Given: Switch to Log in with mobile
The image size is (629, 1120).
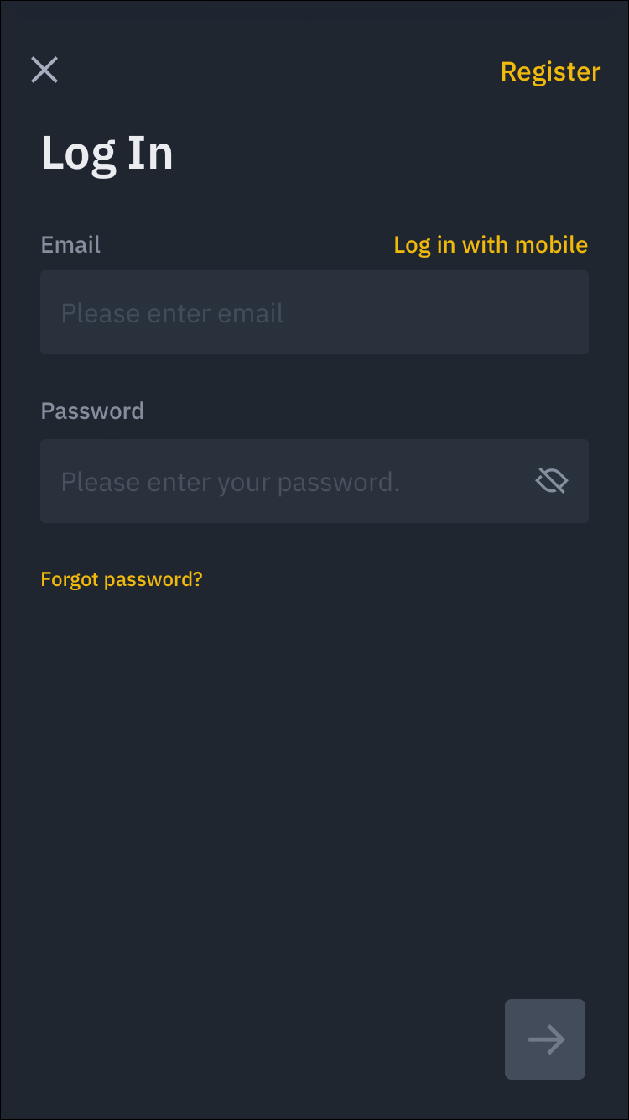Looking at the screenshot, I should click(491, 245).
